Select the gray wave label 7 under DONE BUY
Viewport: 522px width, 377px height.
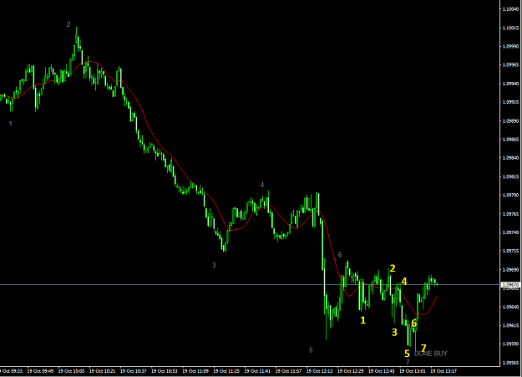pos(408,362)
